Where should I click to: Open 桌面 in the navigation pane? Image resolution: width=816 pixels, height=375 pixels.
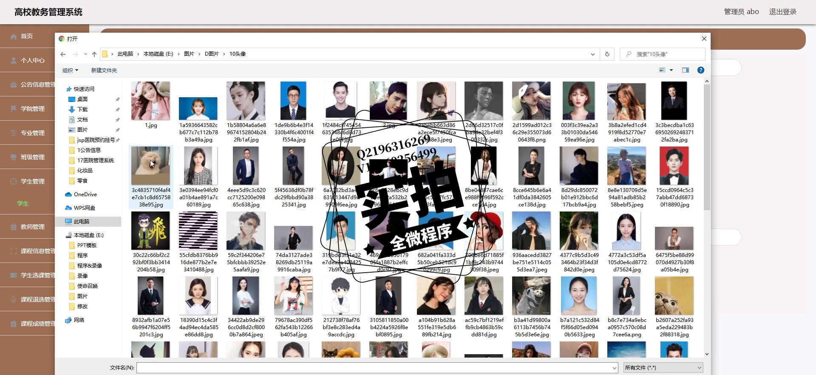pos(82,99)
